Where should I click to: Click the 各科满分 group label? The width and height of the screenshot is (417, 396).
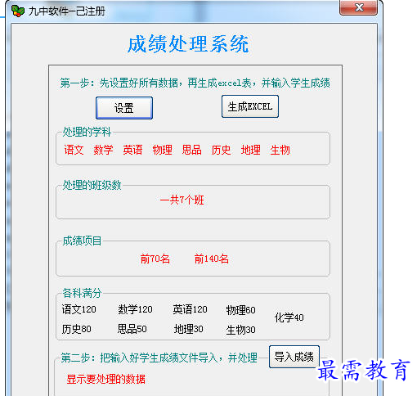click(x=82, y=293)
